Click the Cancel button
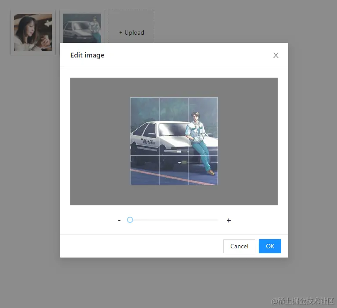337x308 pixels. pyautogui.click(x=239, y=246)
